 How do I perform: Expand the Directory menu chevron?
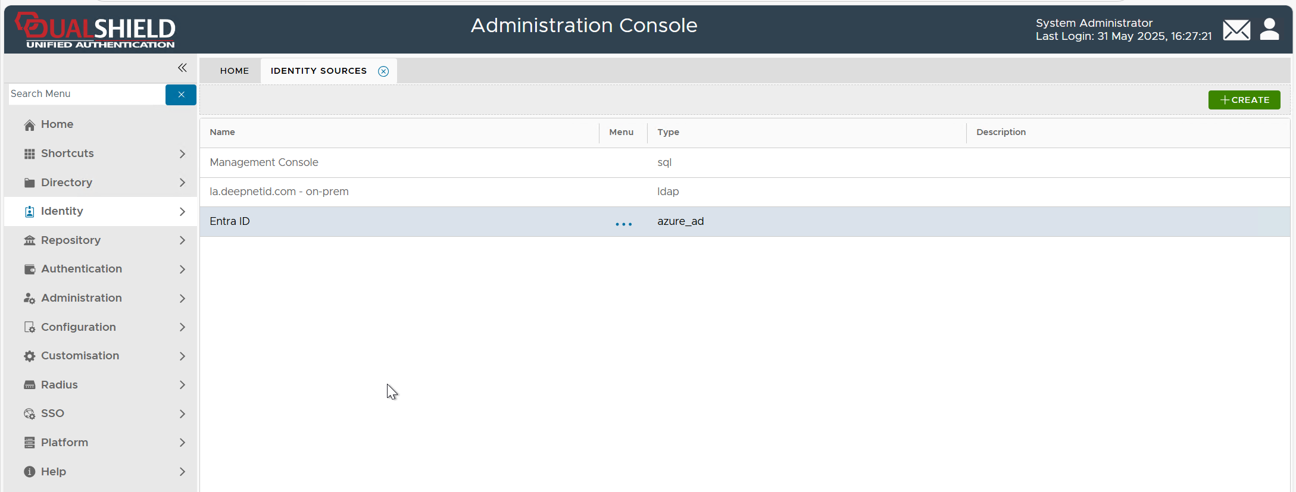[x=182, y=183]
